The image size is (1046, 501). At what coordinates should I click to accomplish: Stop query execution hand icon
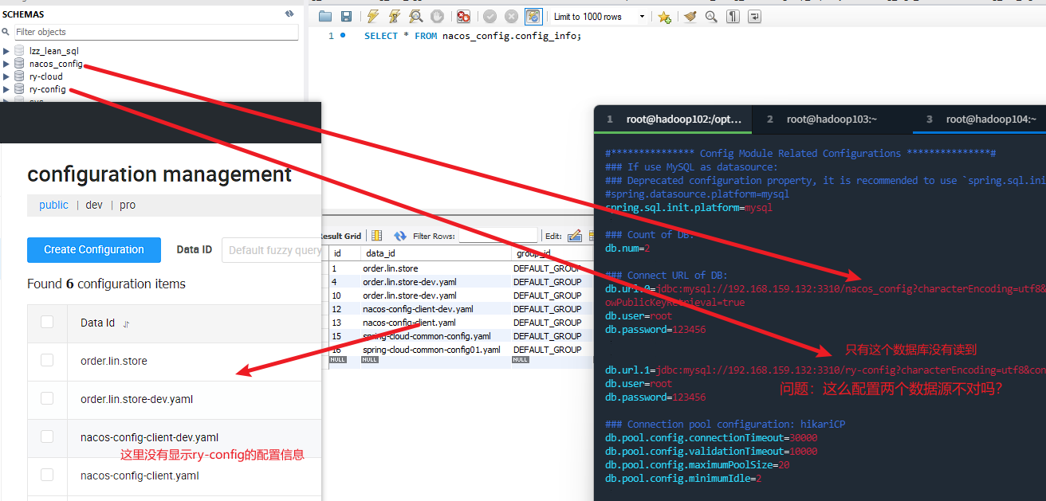pyautogui.click(x=437, y=16)
